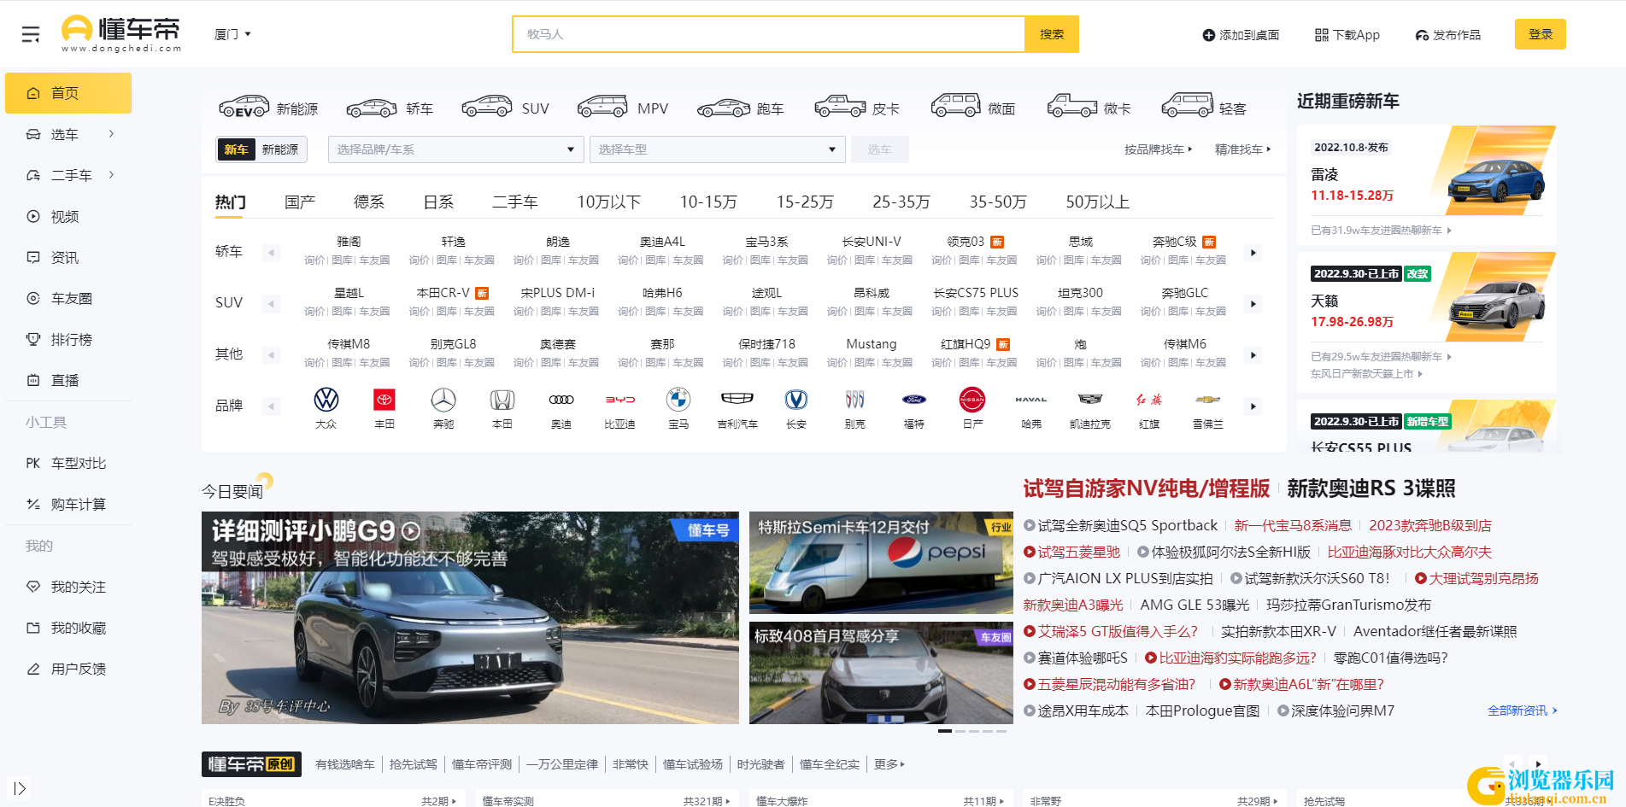
Task: Open the 长安 brand logo
Action: (x=796, y=399)
